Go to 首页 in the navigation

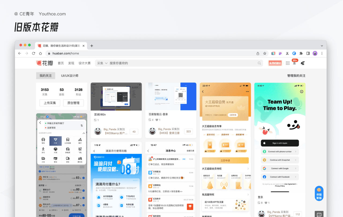pos(61,63)
